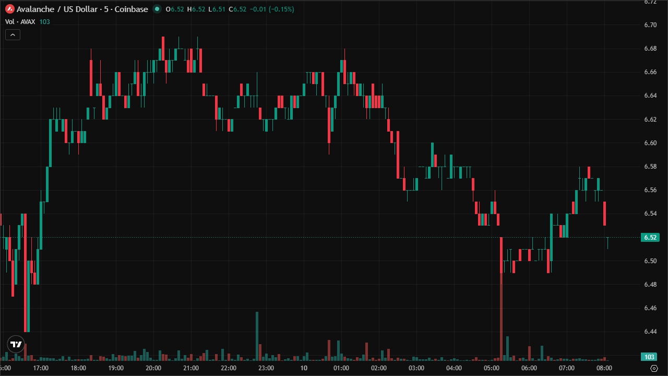Click the 6.66 price axis label
This screenshot has width=668, height=376.
click(650, 72)
